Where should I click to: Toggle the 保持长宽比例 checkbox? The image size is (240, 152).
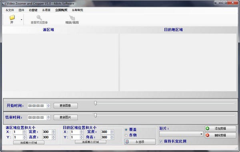(x=161, y=142)
